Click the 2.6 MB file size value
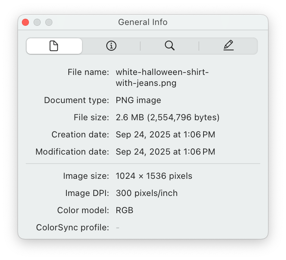Screen dimensions: 286x260 pyautogui.click(x=167, y=118)
